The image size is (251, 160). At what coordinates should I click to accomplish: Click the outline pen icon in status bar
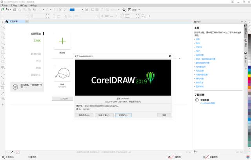point(204,157)
